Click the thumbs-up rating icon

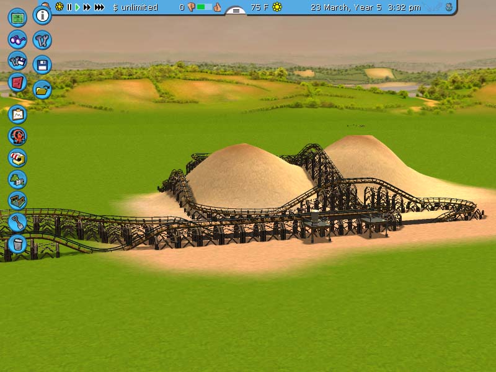217,7
